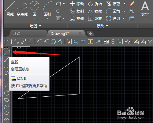Screen dimensions: 153x123
Task: Click the jogged linear dimension icon
Action: (x=127, y=42)
